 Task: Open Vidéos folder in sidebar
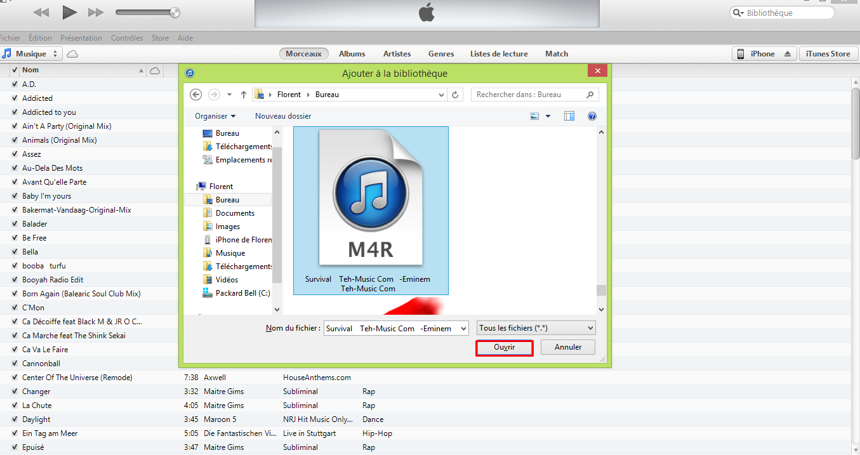(x=220, y=280)
